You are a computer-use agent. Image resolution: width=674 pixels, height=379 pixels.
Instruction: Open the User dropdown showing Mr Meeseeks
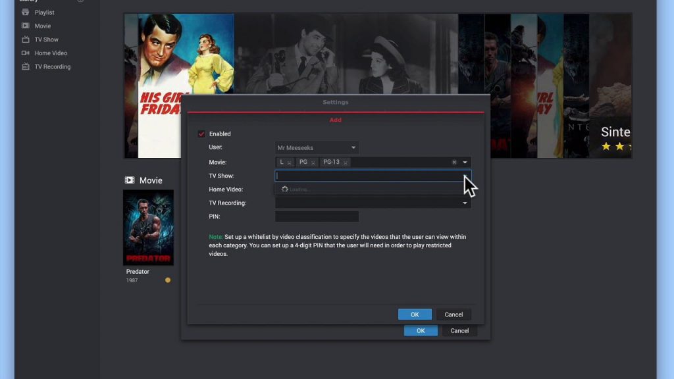click(x=317, y=148)
